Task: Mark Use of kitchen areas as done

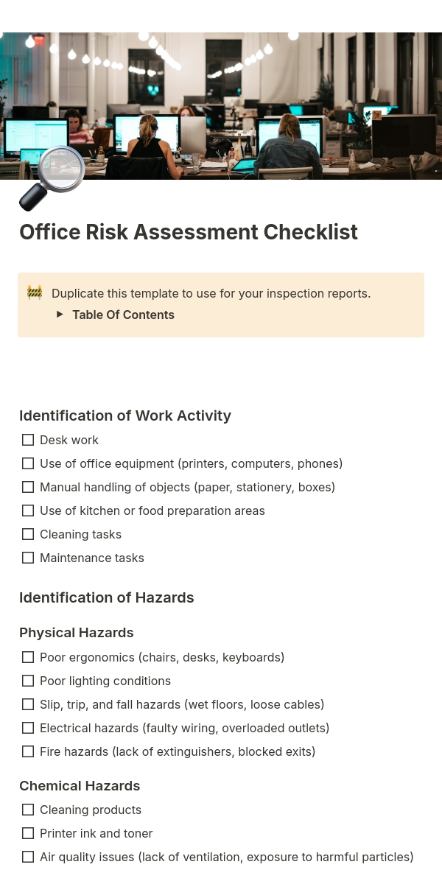Action: [28, 511]
